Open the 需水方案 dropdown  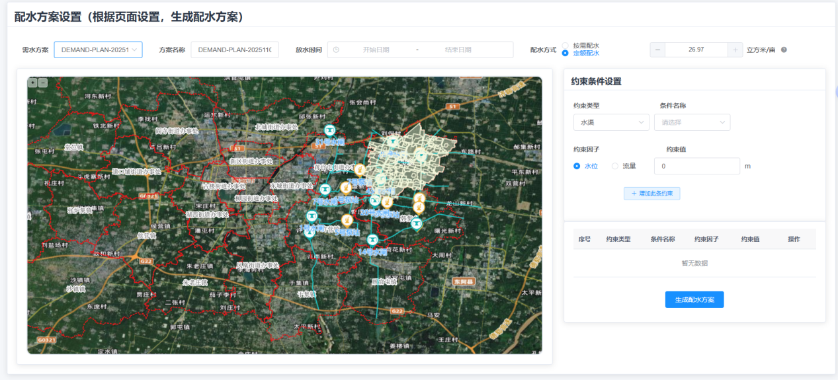(x=98, y=50)
